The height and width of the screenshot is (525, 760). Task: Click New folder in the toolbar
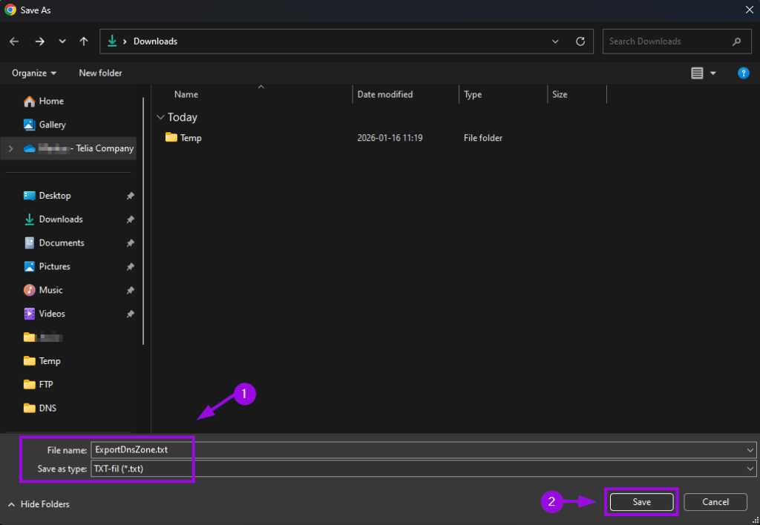(x=100, y=73)
